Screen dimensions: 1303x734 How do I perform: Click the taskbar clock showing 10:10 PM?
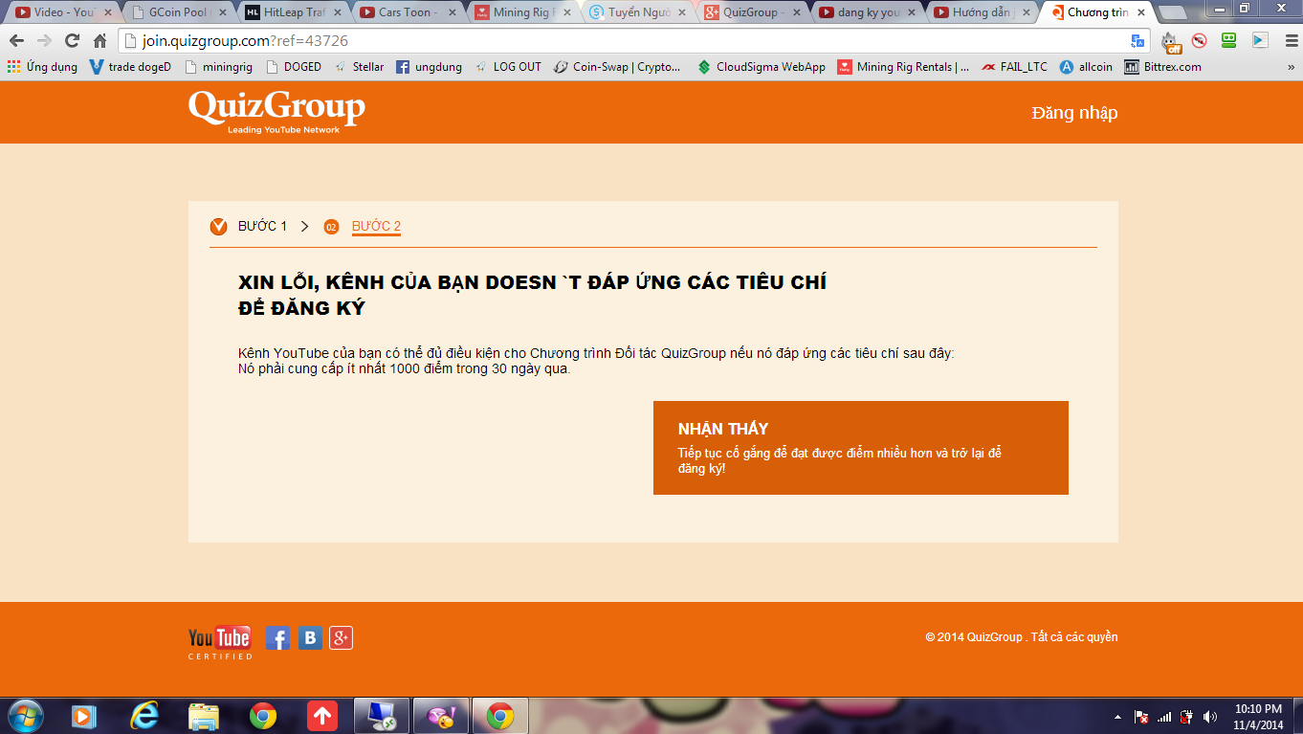pyautogui.click(x=1258, y=717)
